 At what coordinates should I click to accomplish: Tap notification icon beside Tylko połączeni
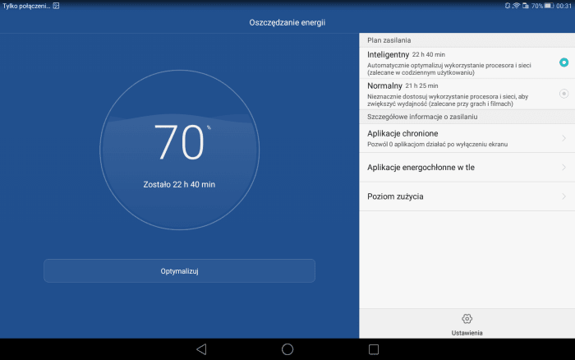point(56,6)
